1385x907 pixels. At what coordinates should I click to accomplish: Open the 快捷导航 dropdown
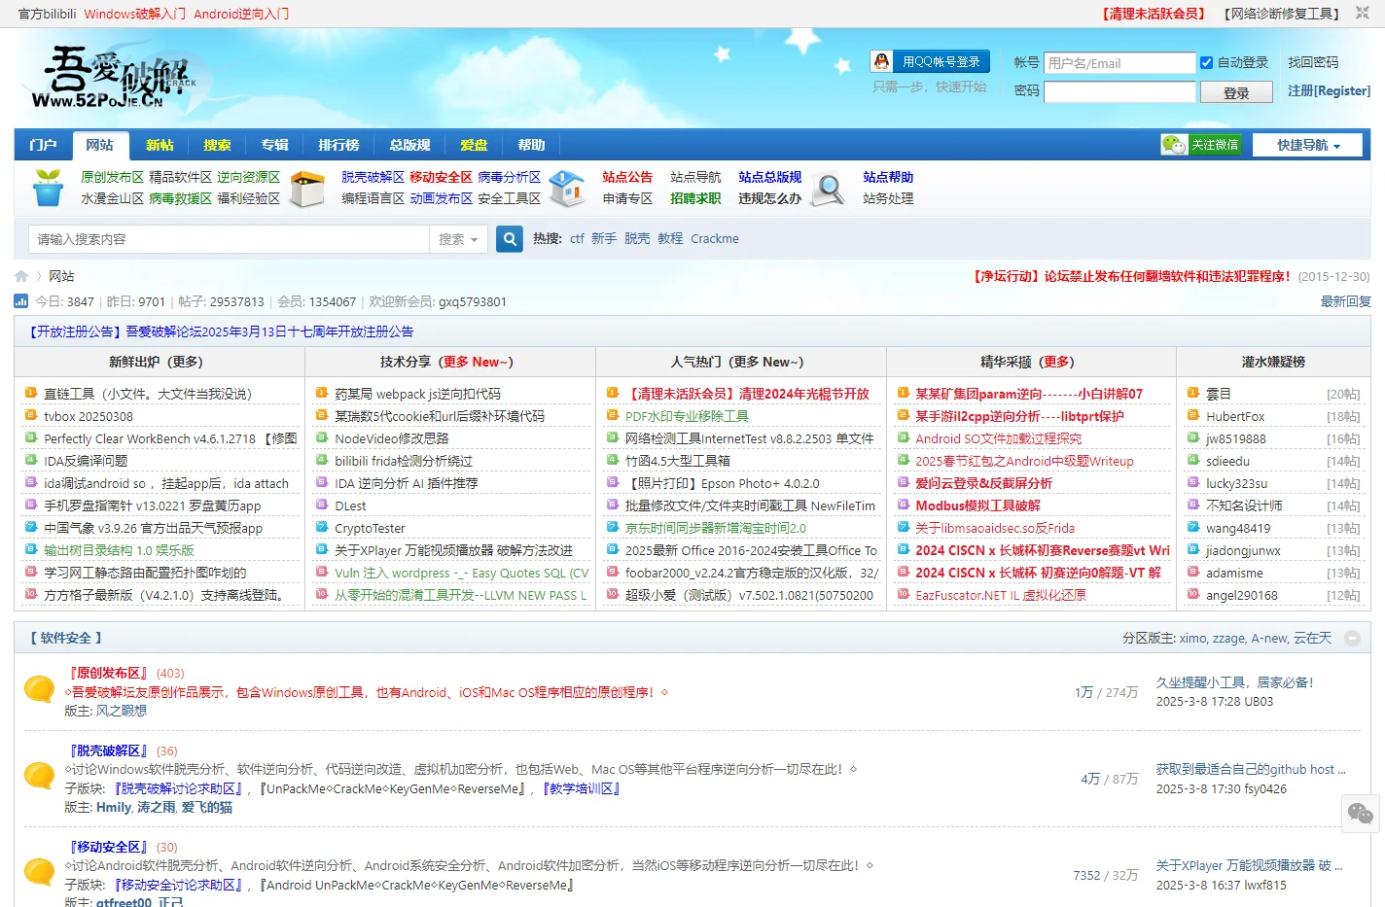point(1308,145)
